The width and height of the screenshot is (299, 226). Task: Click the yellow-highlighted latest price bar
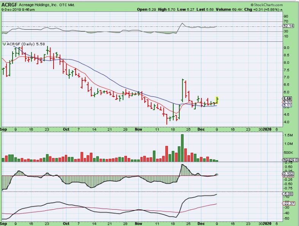(217, 100)
